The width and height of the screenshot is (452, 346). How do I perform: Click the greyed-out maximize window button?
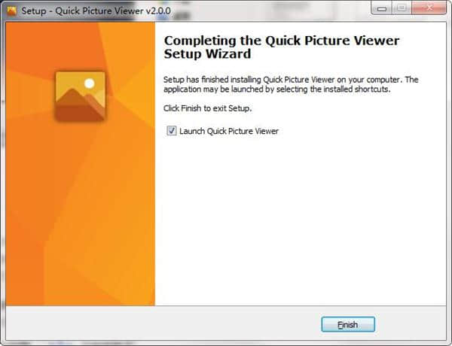click(402, 8)
